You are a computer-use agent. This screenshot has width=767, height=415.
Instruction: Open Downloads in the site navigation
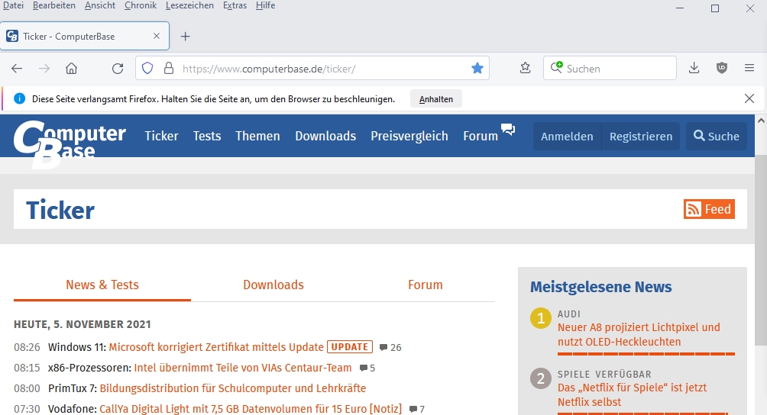(325, 136)
